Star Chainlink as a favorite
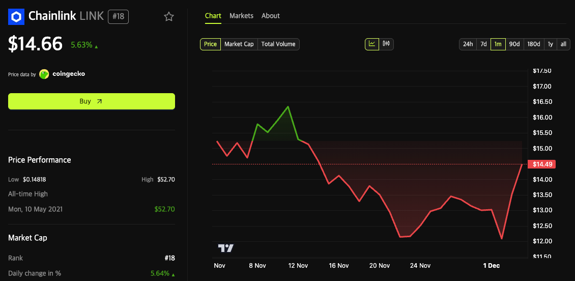 [169, 17]
